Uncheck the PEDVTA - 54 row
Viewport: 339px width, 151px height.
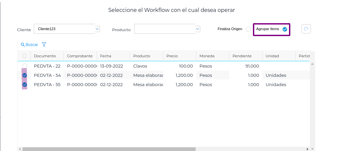point(24,75)
